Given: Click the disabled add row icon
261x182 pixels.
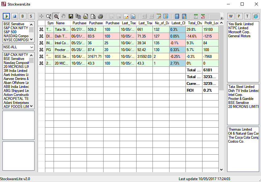Looking at the screenshot, I should 112,16.
